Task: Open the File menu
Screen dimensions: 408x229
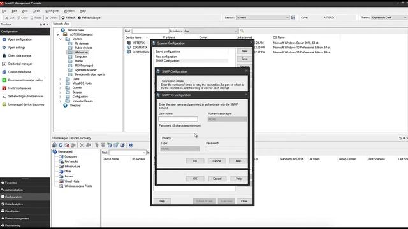Action: click(x=4, y=11)
